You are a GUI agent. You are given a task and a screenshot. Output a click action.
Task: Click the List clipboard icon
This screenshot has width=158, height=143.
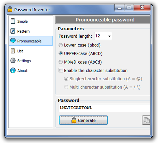pyautogui.click(x=13, y=51)
